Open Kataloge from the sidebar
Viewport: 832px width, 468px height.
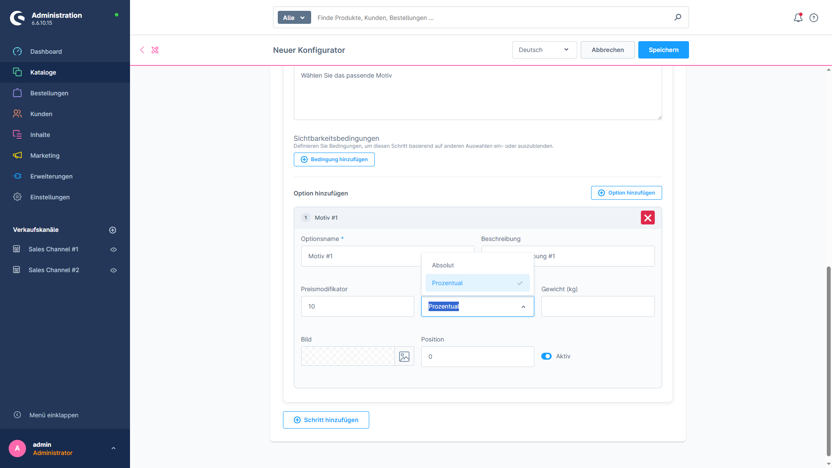[65, 72]
